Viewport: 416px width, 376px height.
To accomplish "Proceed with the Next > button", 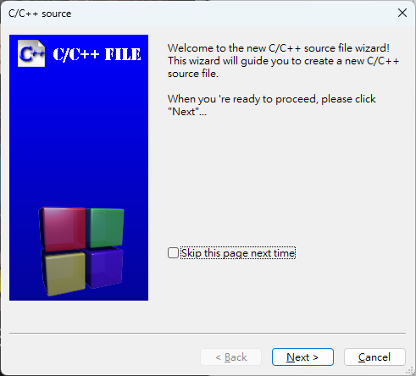I will [302, 357].
